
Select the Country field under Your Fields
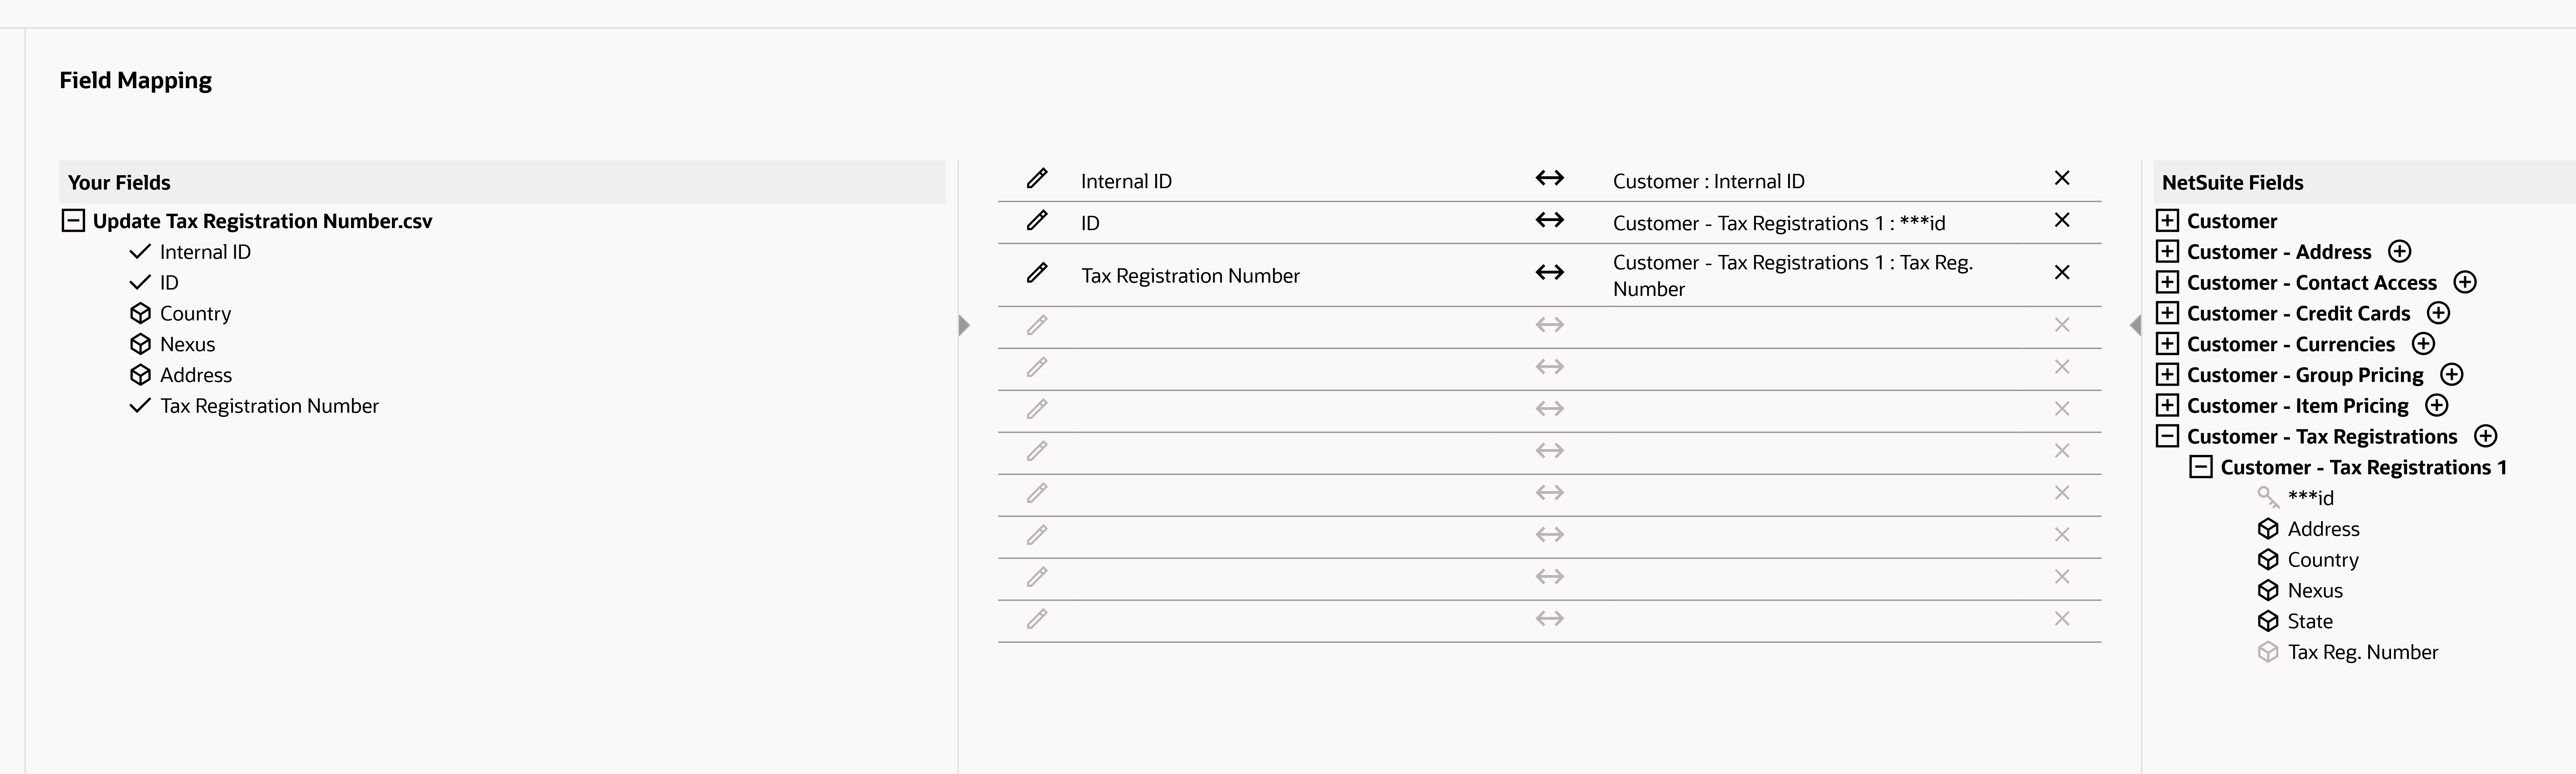tap(195, 313)
